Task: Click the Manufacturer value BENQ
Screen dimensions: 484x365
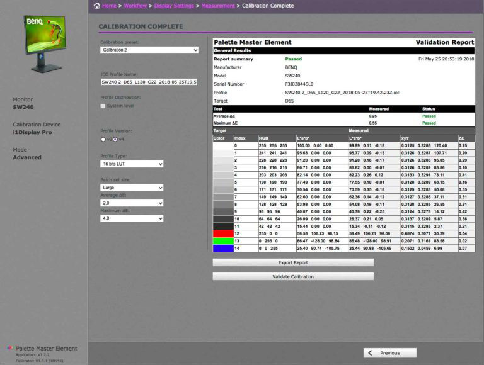Action: [x=291, y=67]
